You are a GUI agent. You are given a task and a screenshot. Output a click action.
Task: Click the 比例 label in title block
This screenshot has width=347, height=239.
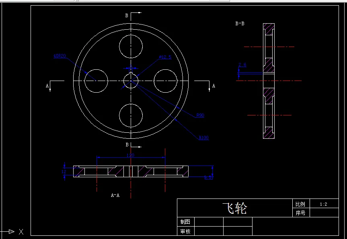pos(300,204)
